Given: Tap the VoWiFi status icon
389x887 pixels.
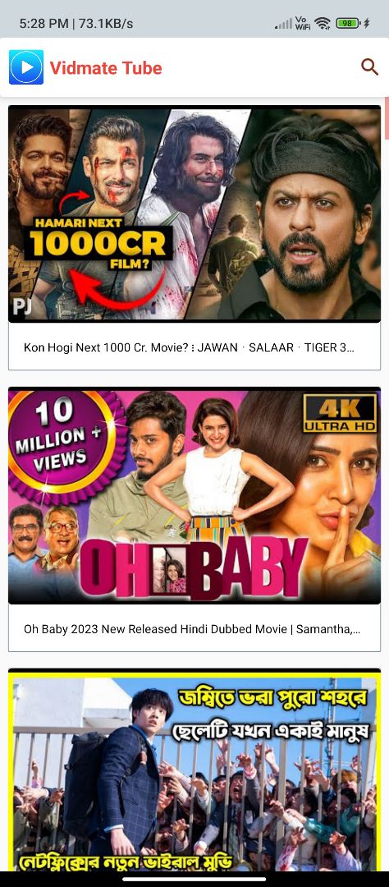Looking at the screenshot, I should pos(303,23).
